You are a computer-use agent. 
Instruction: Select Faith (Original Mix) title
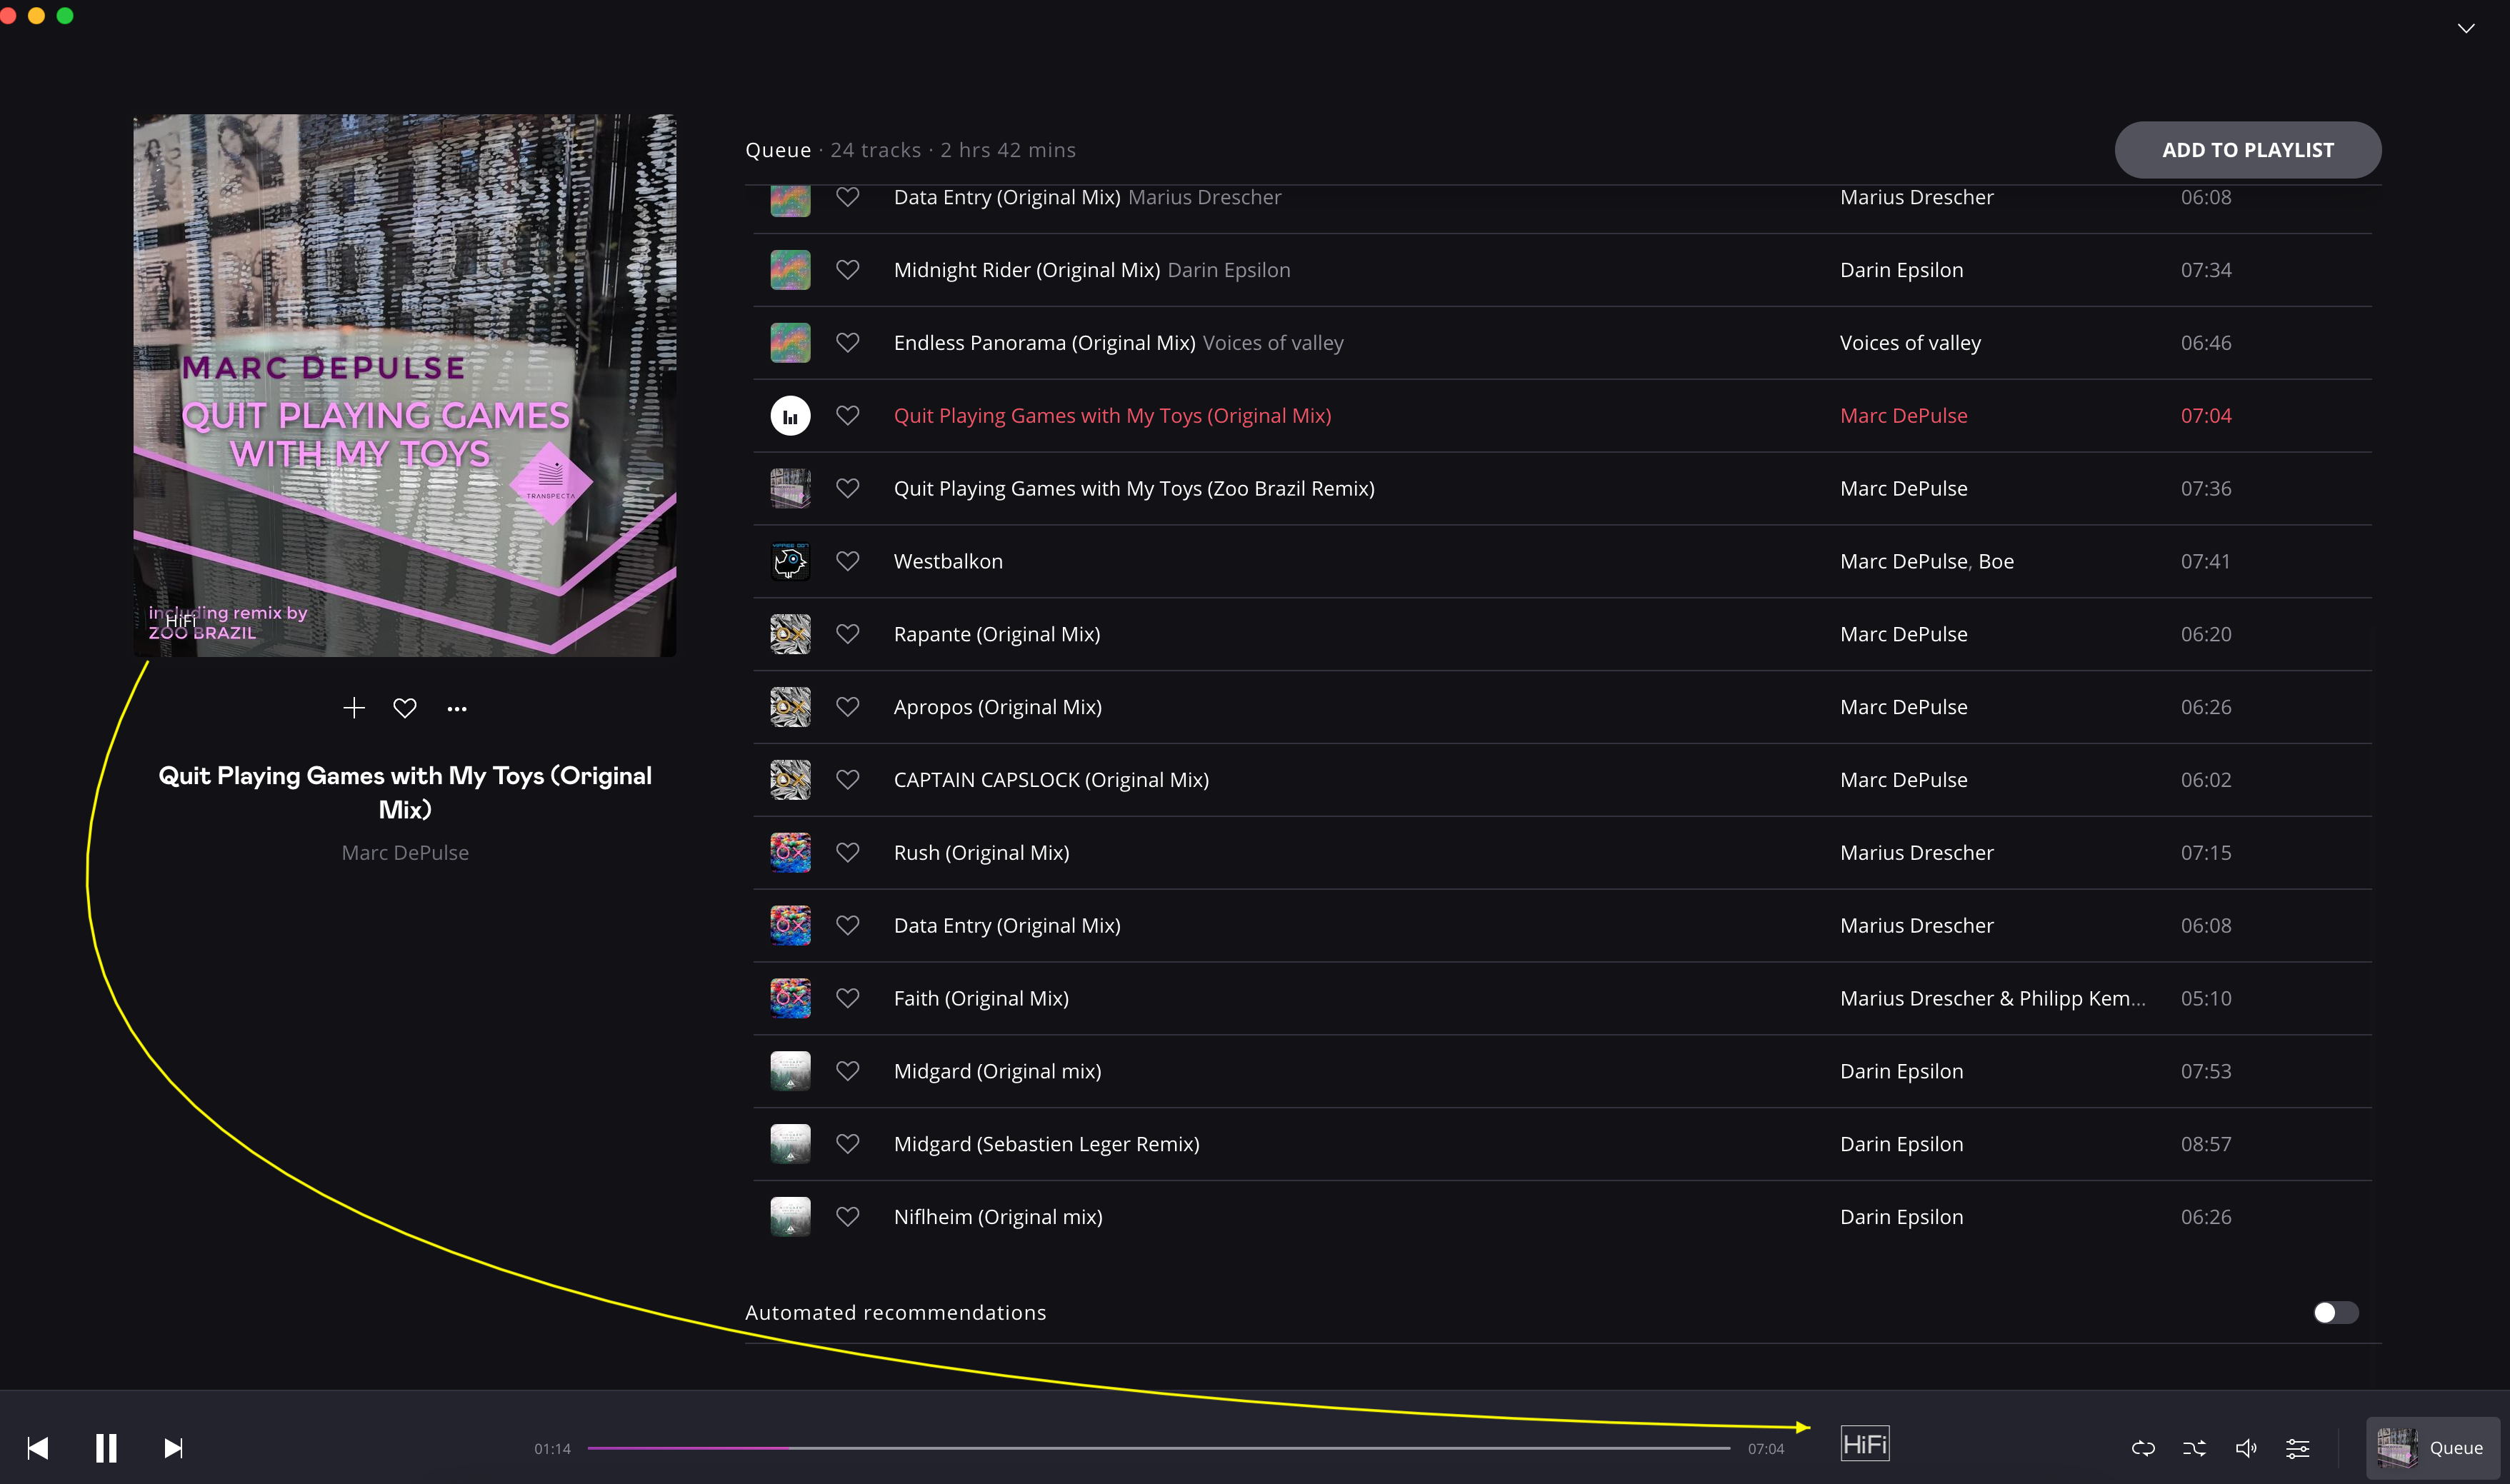[x=981, y=998]
